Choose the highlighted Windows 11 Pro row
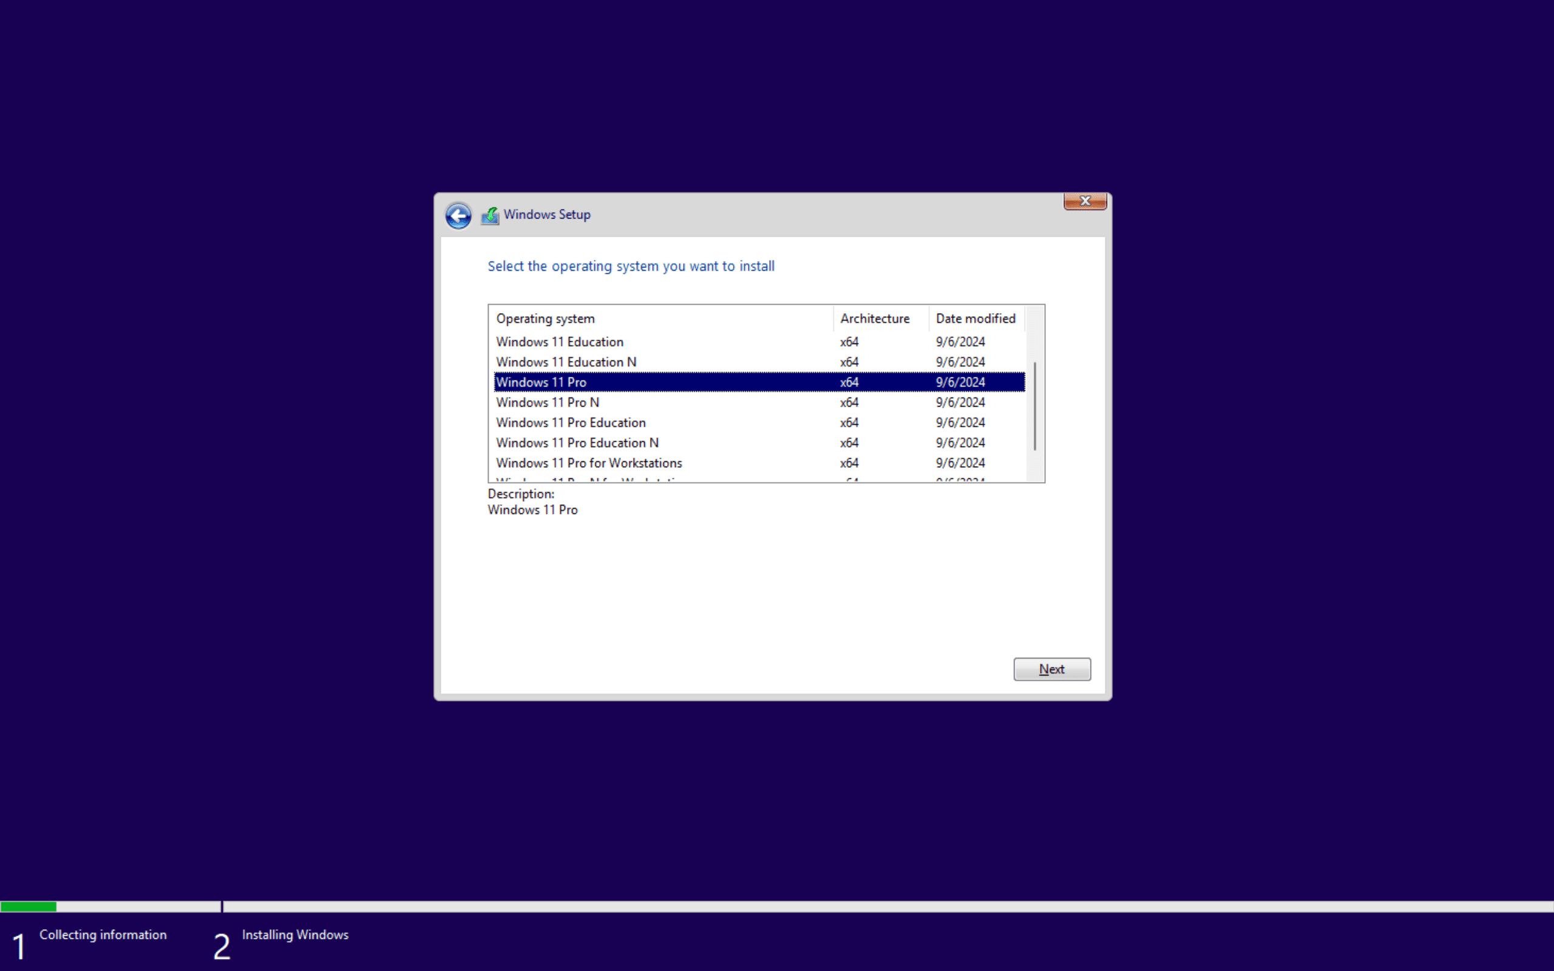Screen dimensions: 1554x971 (x=541, y=382)
